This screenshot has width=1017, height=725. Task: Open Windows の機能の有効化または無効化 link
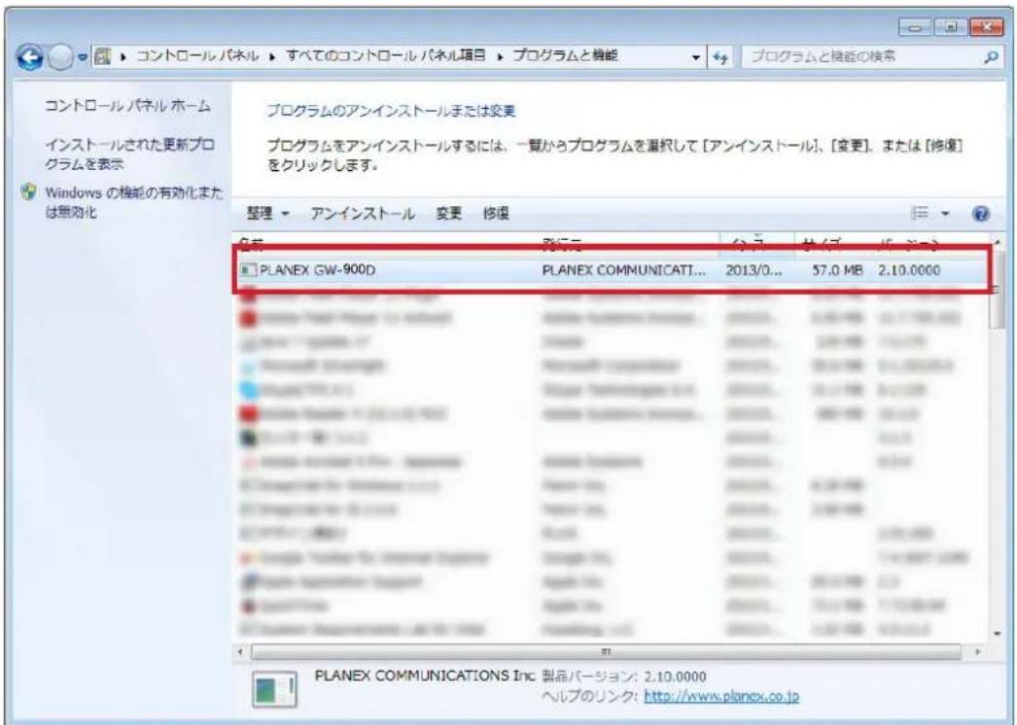133,202
